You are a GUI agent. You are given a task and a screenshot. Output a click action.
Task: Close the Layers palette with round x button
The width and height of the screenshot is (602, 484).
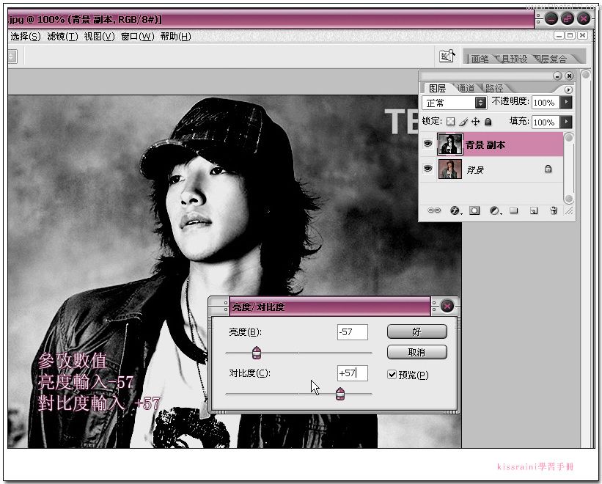(x=569, y=76)
